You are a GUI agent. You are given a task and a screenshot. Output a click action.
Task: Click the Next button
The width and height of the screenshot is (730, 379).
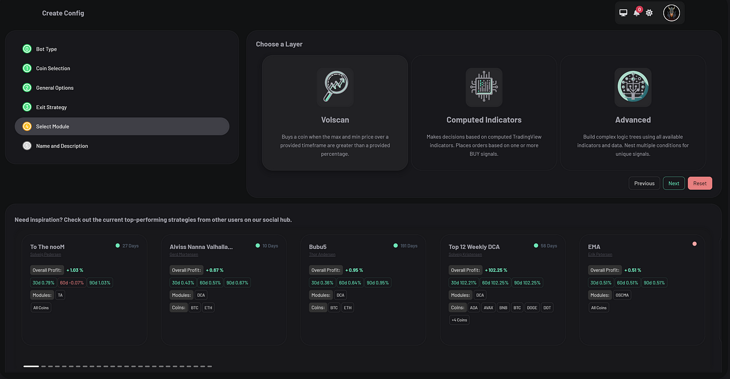674,183
